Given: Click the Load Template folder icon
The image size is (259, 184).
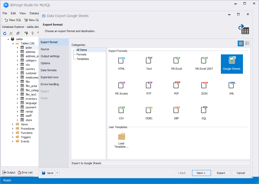Looking at the screenshot, I should [x=121, y=137].
